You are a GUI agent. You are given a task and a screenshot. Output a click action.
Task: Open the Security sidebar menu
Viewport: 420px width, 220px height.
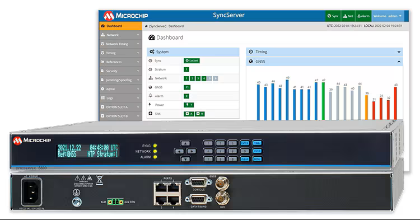(x=120, y=71)
